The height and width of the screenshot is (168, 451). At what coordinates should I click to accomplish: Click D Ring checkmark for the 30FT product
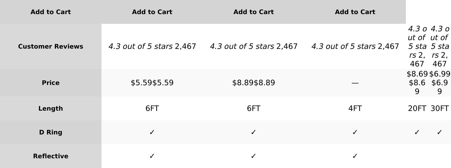(439, 132)
